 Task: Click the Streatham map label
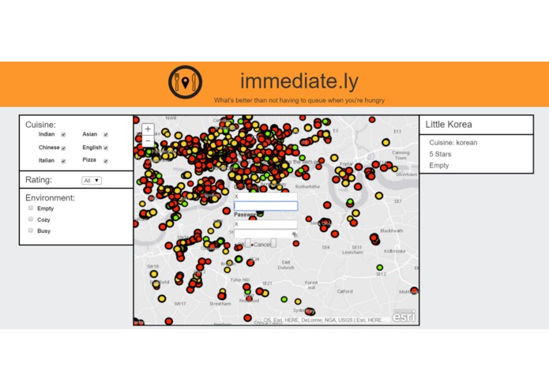[x=220, y=304]
